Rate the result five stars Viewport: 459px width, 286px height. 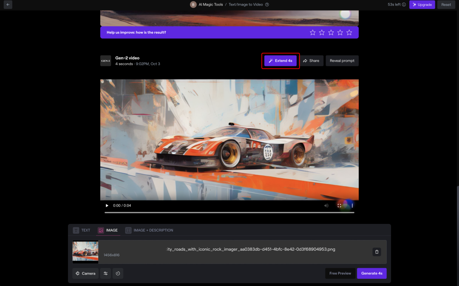(x=349, y=32)
